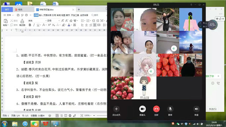Screen dimensions: 226x127
Task: Click the 发送(S) send button
Action: 212,109
